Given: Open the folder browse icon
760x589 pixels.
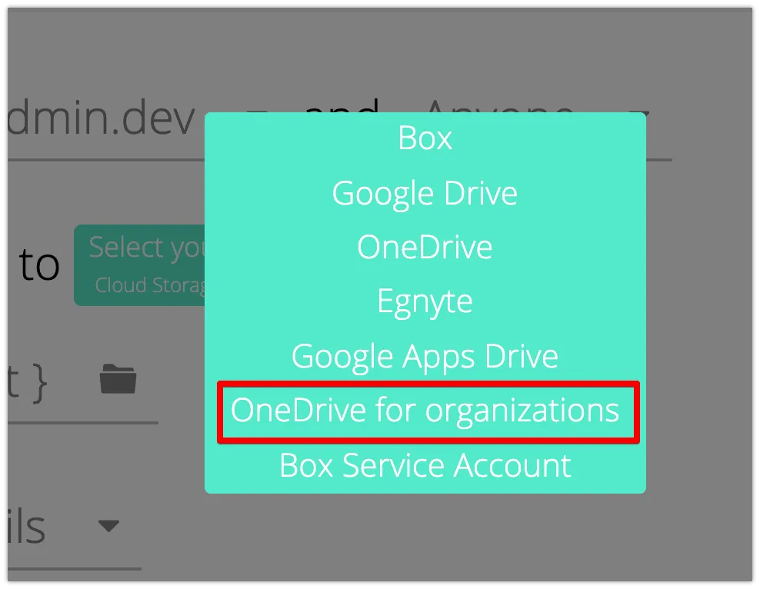Looking at the screenshot, I should [x=118, y=379].
